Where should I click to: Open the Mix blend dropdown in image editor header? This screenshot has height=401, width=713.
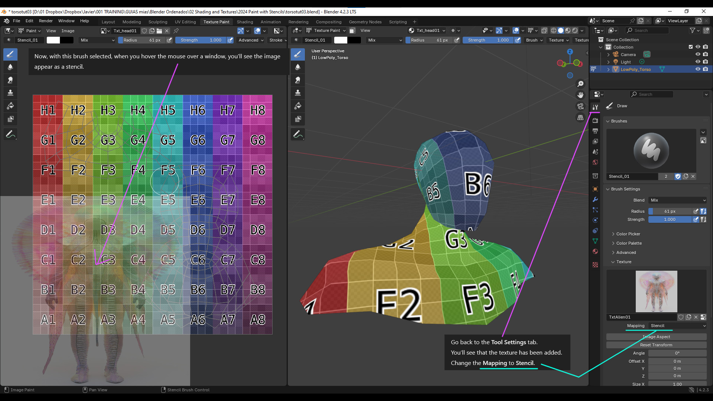tap(97, 40)
